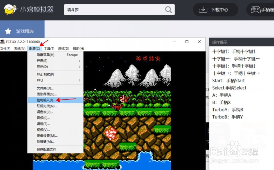This screenshot has height=170, width=274.
Task: Choose 隐藏菜单(H) menu entry
Action: click(55, 55)
